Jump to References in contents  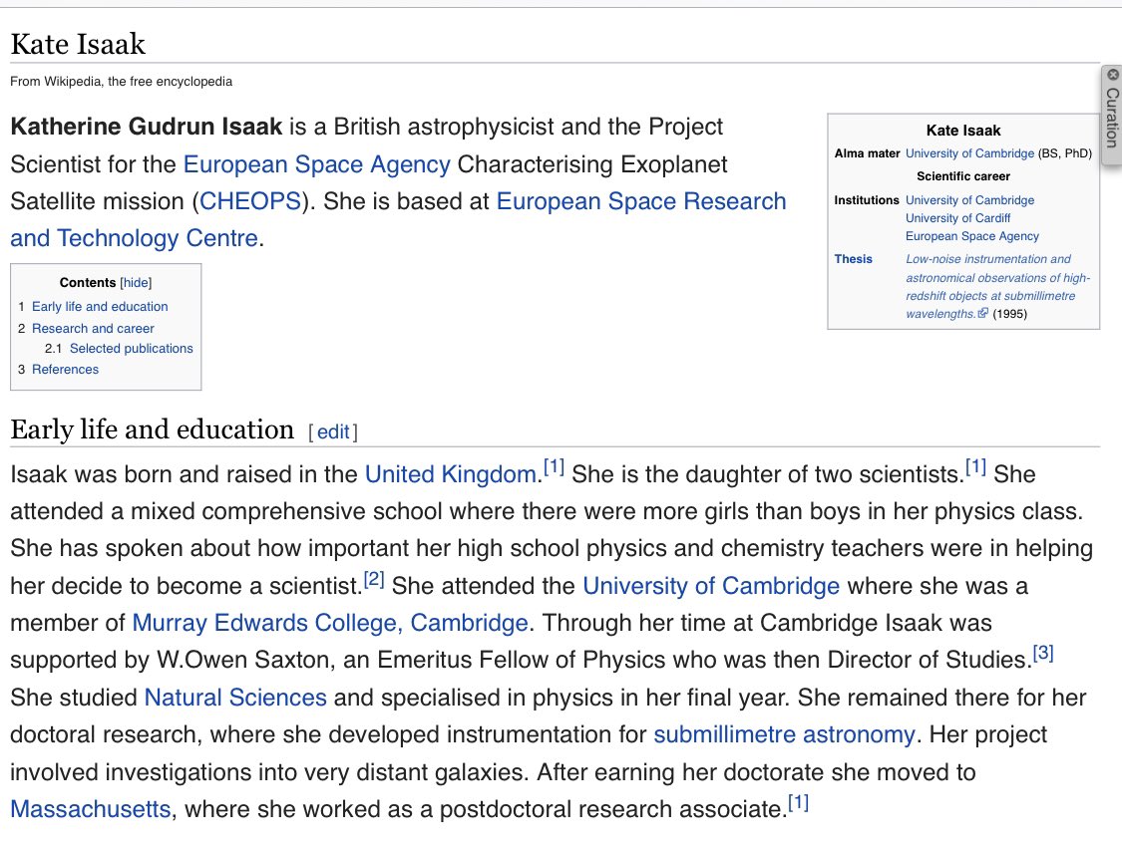pyautogui.click(x=65, y=369)
